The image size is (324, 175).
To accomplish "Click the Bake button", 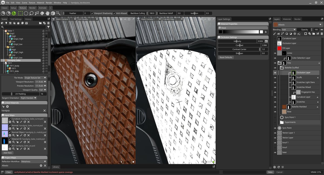I will [x=270, y=172].
